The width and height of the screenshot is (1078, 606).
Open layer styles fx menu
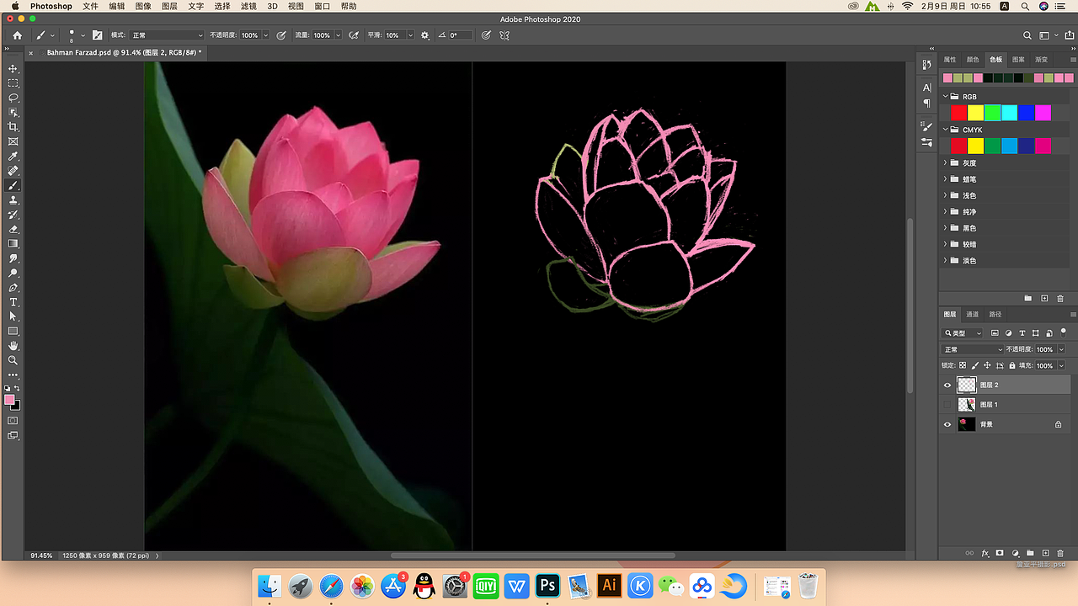[985, 553]
